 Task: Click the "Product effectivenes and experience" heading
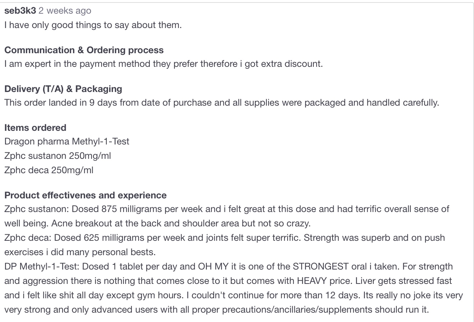click(x=85, y=195)
